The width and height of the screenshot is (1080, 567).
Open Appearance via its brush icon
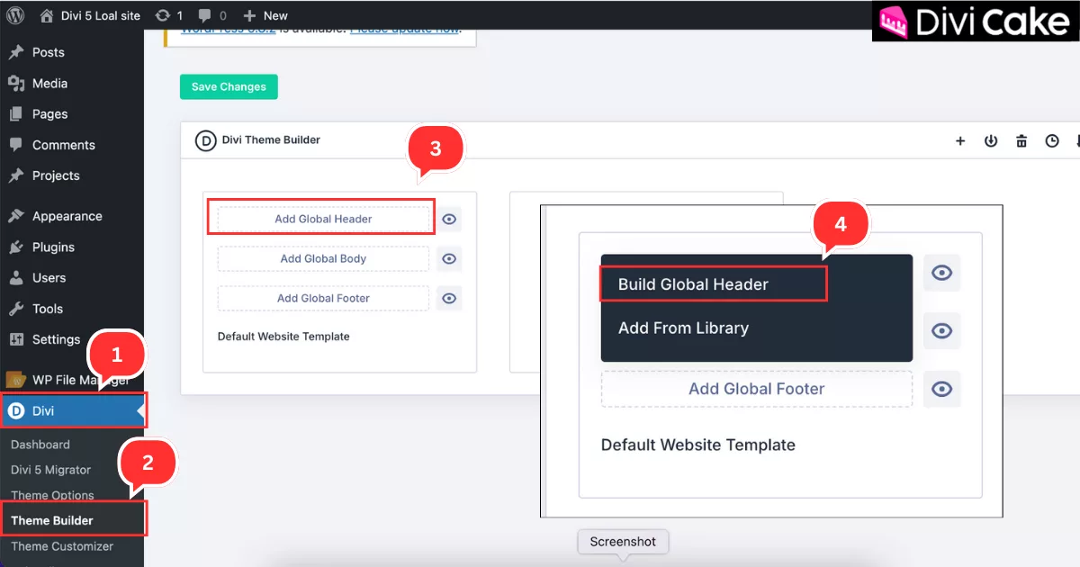pyautogui.click(x=15, y=216)
